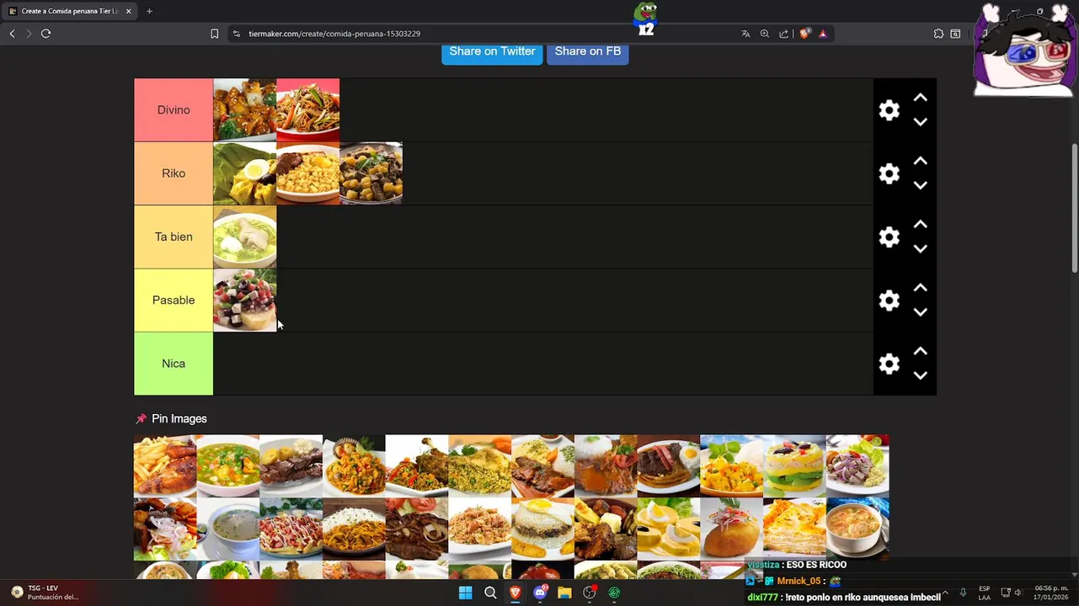Open Windows taskbar search

(490, 593)
